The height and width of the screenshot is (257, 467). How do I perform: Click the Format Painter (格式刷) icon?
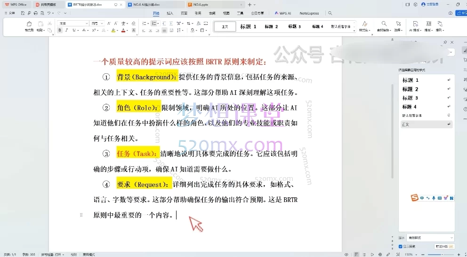click(29, 24)
